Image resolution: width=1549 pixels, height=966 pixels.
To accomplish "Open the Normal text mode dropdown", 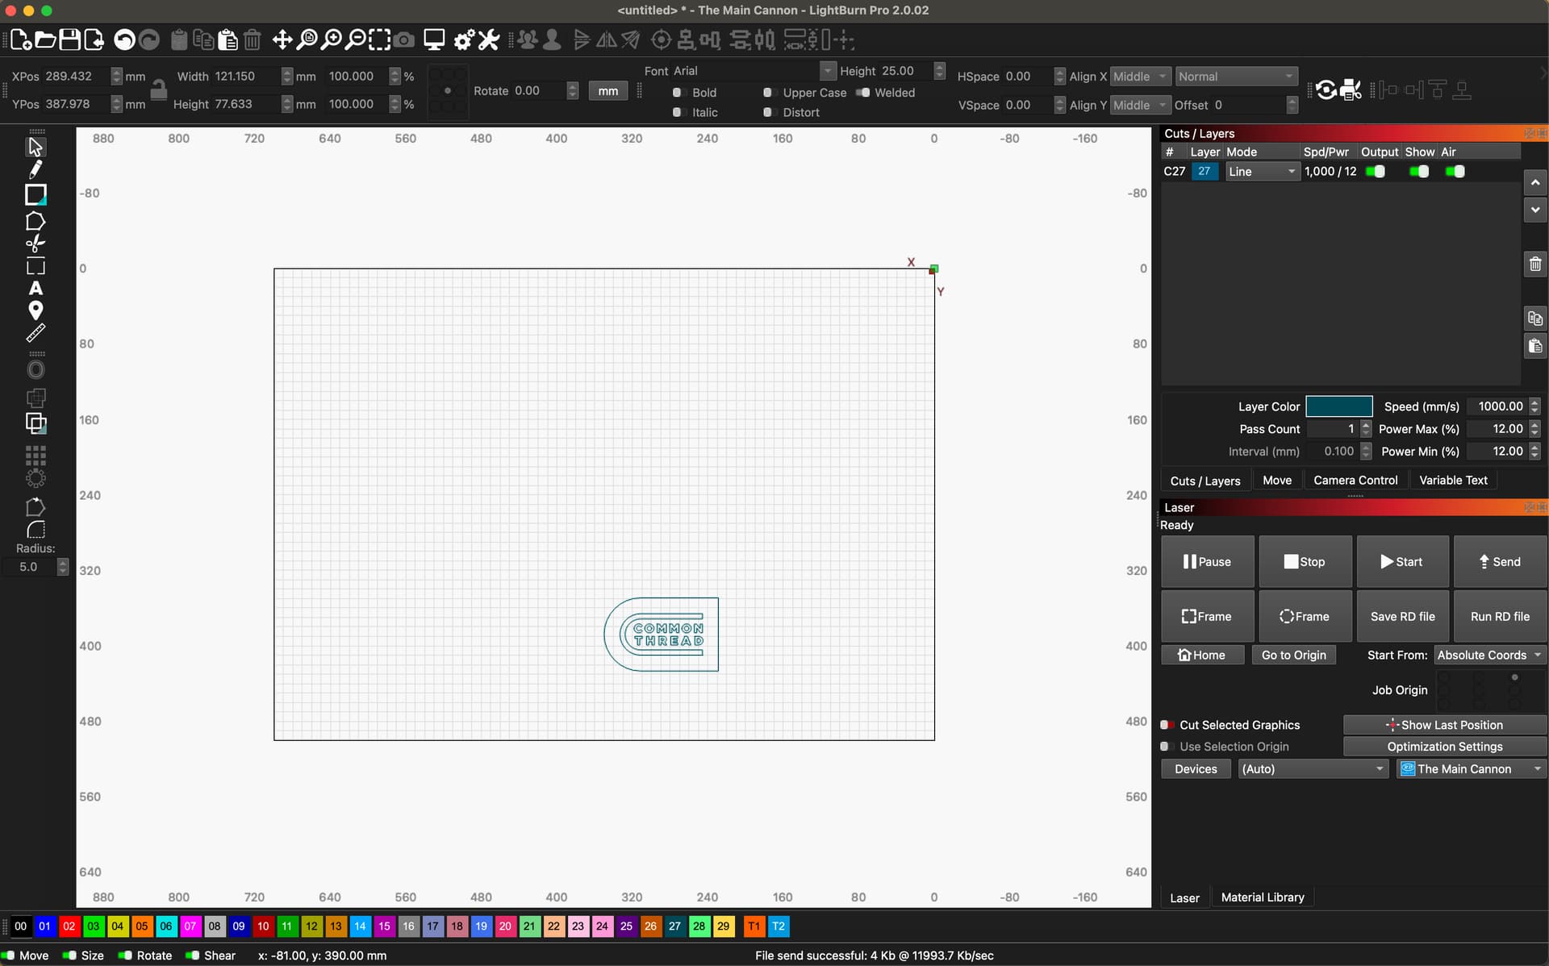I will click(1236, 77).
